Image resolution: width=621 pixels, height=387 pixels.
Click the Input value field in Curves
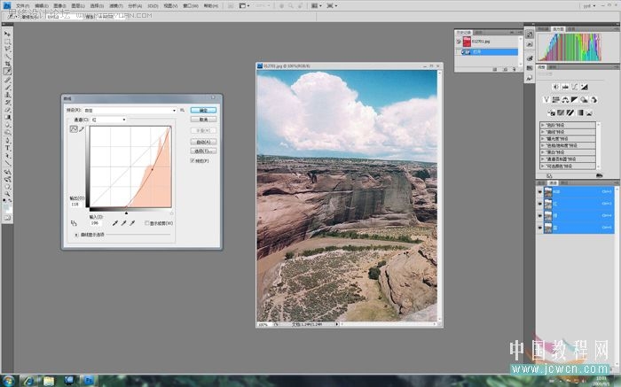click(x=96, y=223)
